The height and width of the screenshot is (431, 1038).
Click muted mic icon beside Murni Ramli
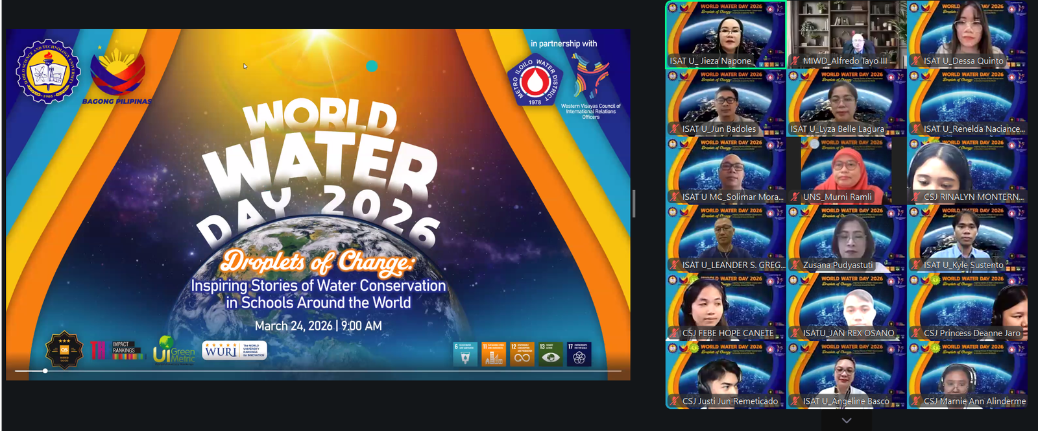[x=795, y=197]
